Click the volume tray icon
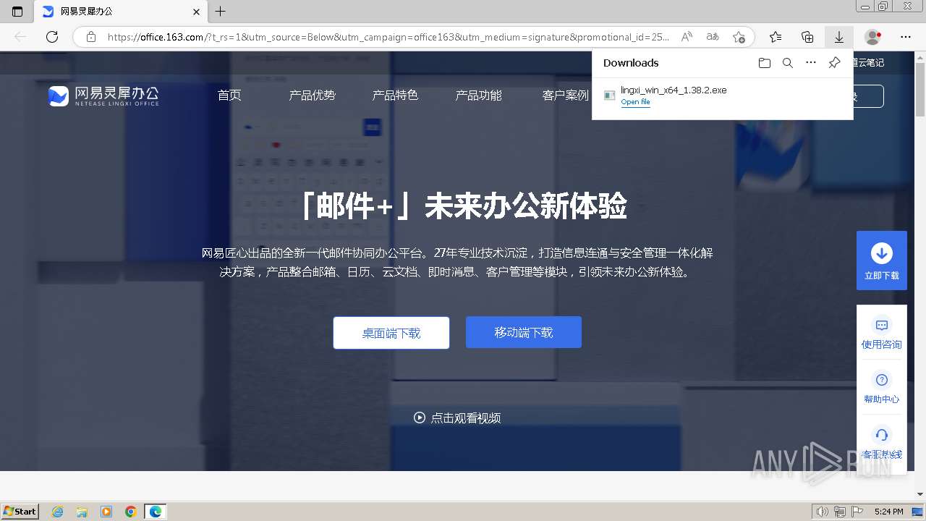The image size is (926, 521). [x=823, y=512]
